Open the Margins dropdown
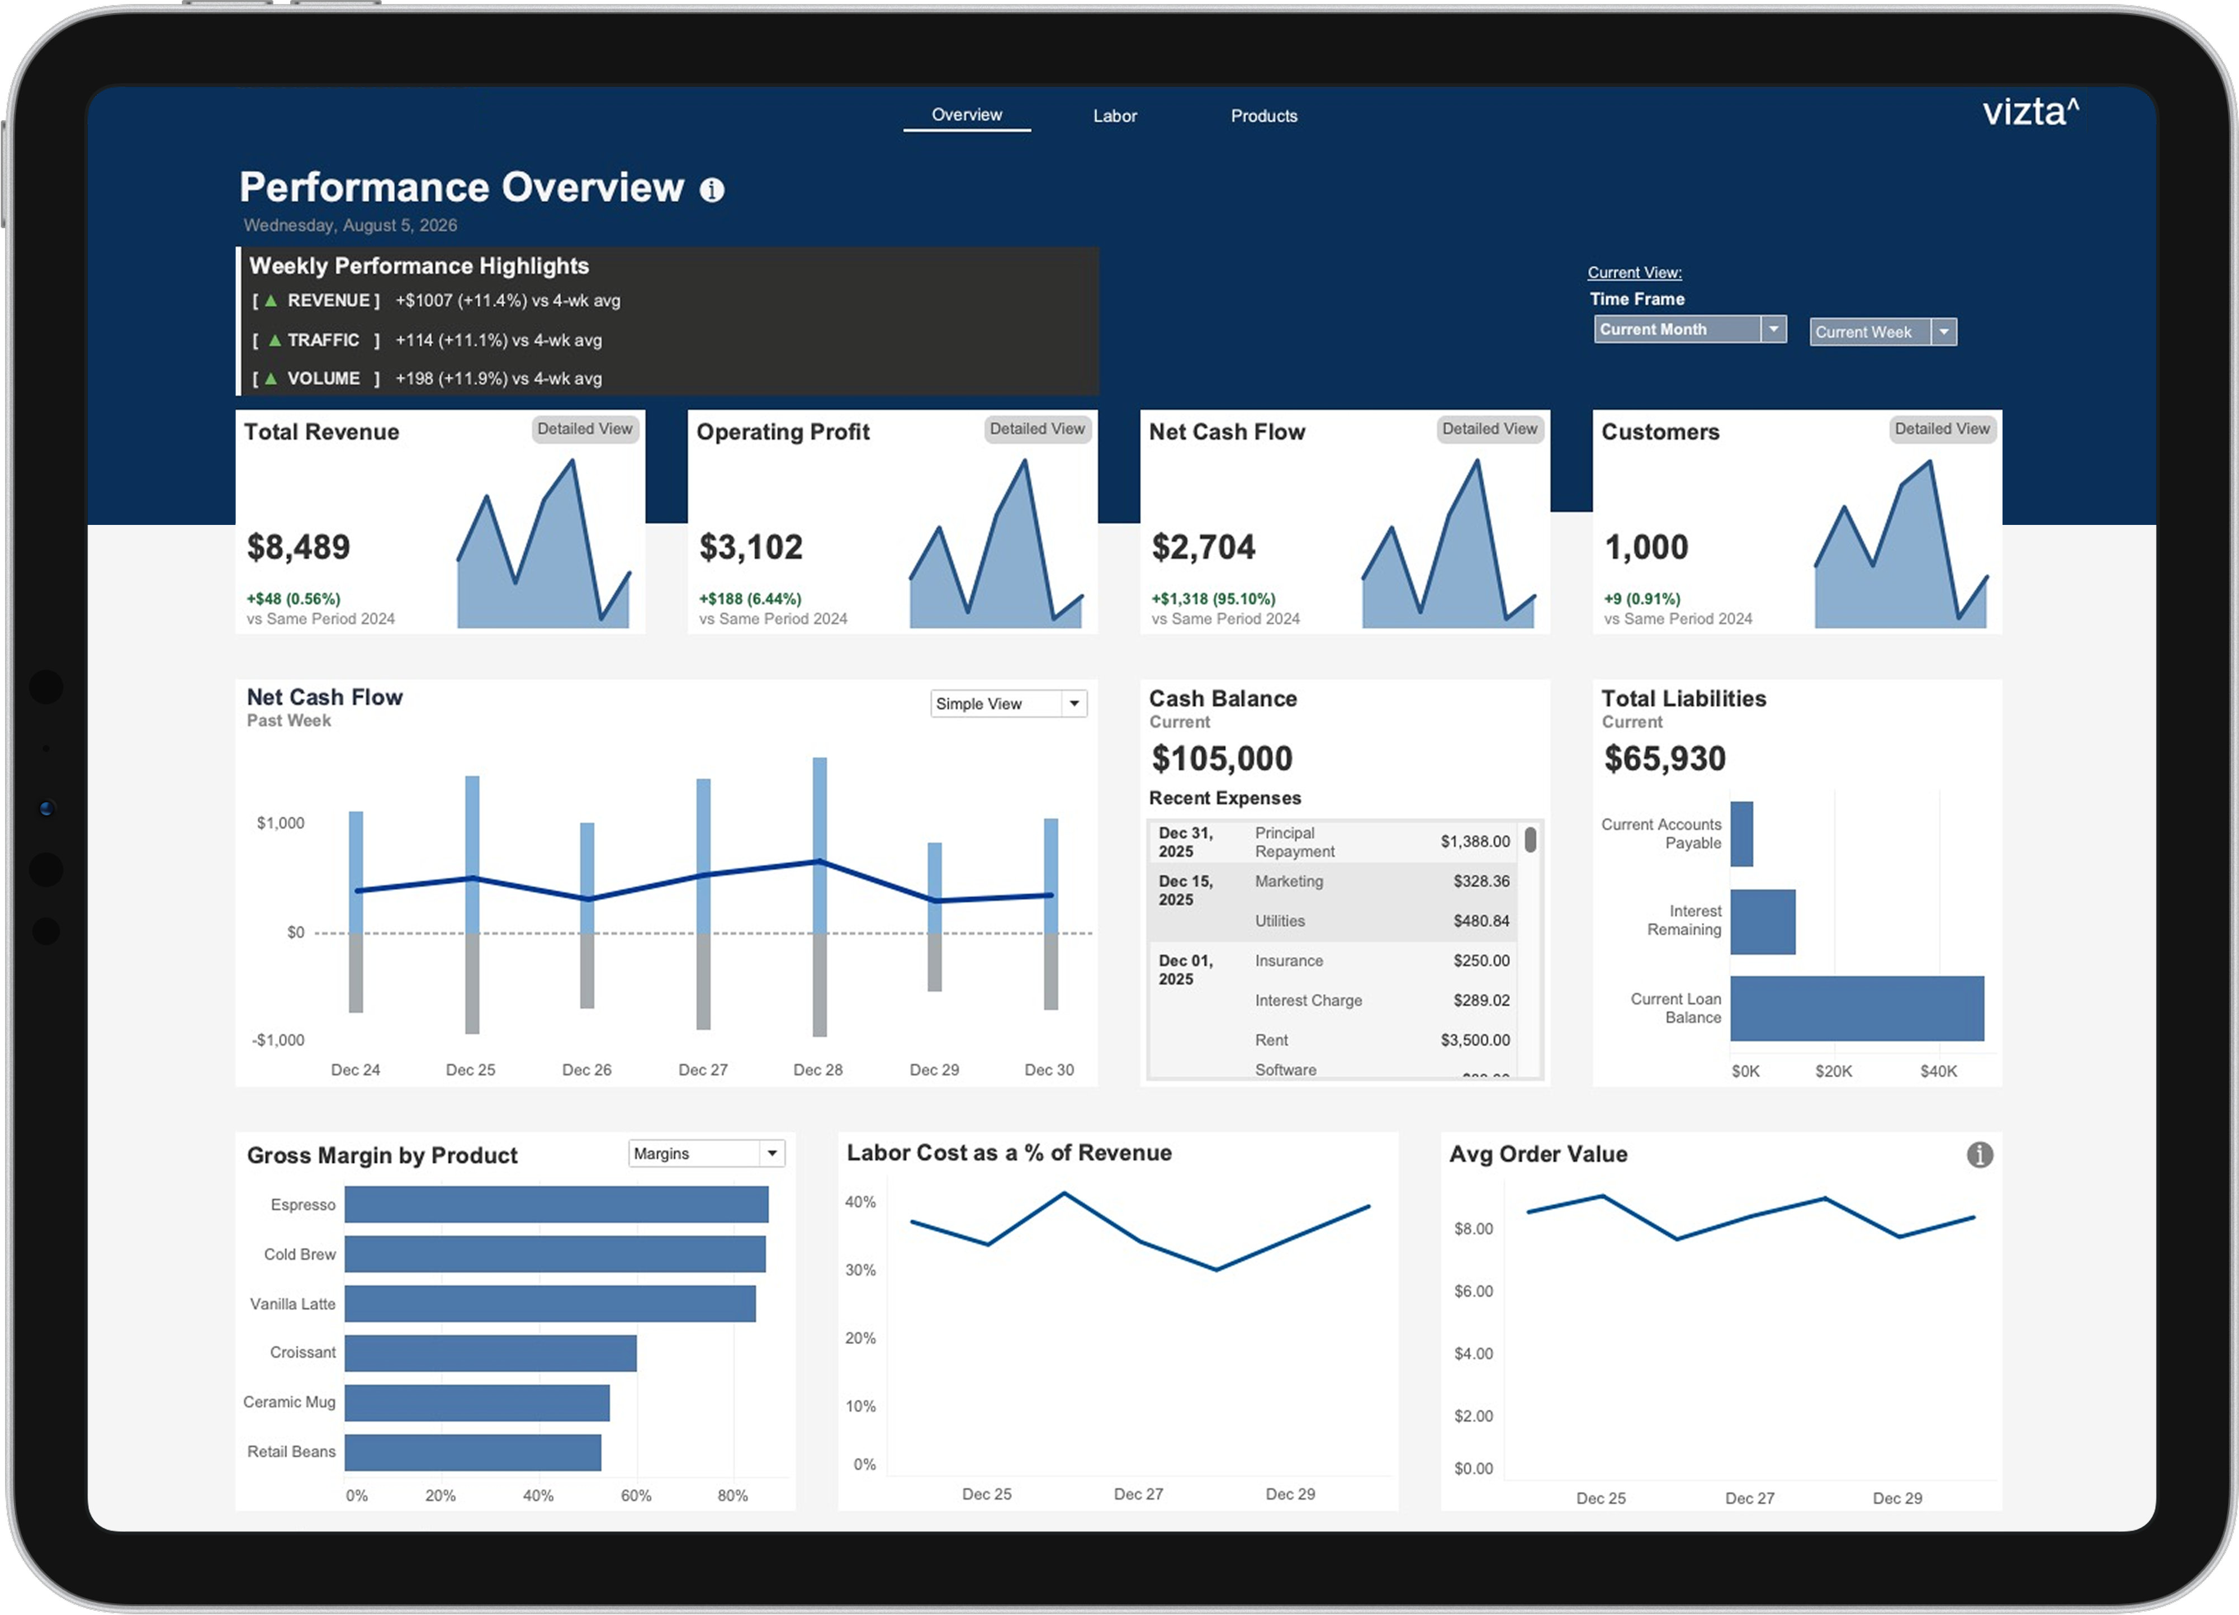 click(x=706, y=1153)
